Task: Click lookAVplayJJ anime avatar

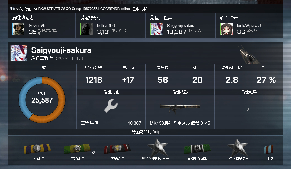Action: (227, 29)
